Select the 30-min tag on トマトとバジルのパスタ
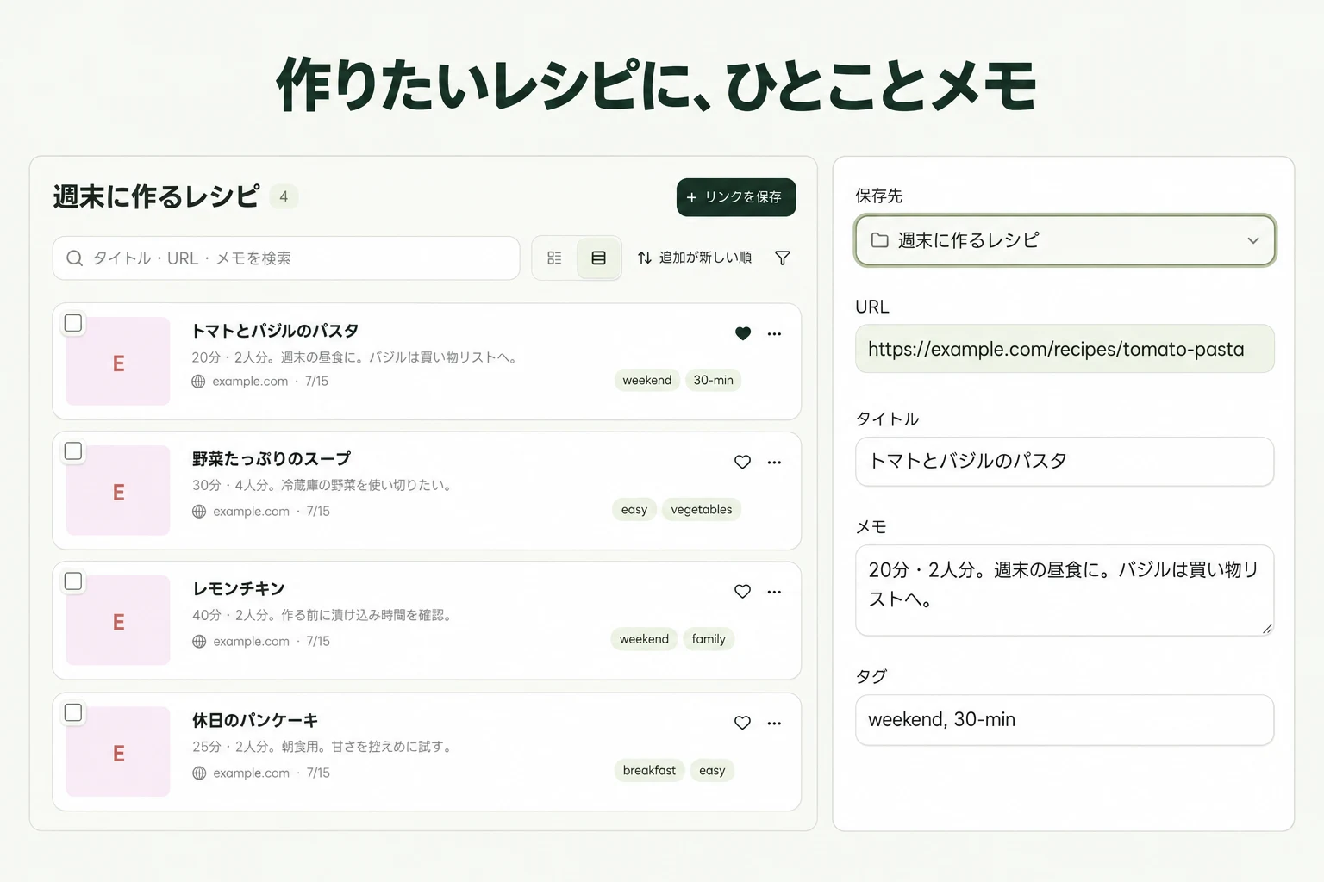Screen dimensions: 1324x882 (x=713, y=380)
